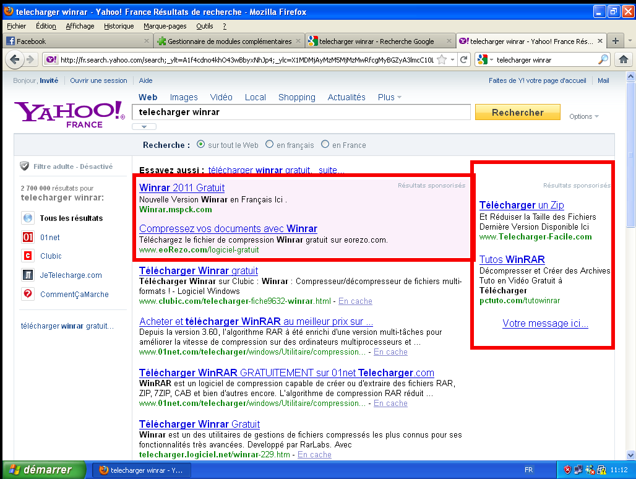Click the Yahoo! France logo
636x479 pixels.
coord(70,114)
